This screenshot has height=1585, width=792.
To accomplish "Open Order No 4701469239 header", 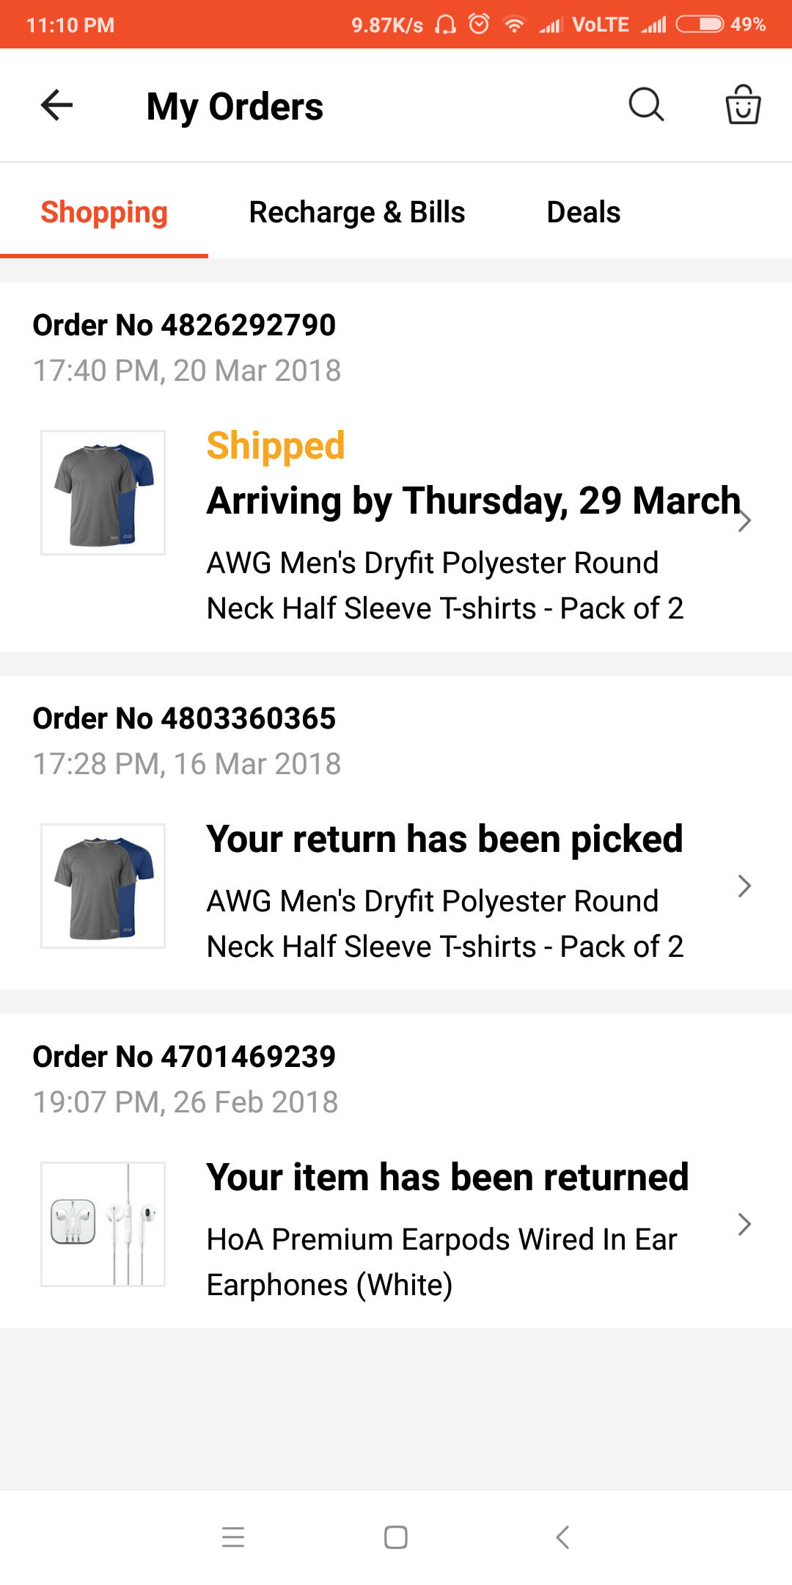I will 184,1057.
